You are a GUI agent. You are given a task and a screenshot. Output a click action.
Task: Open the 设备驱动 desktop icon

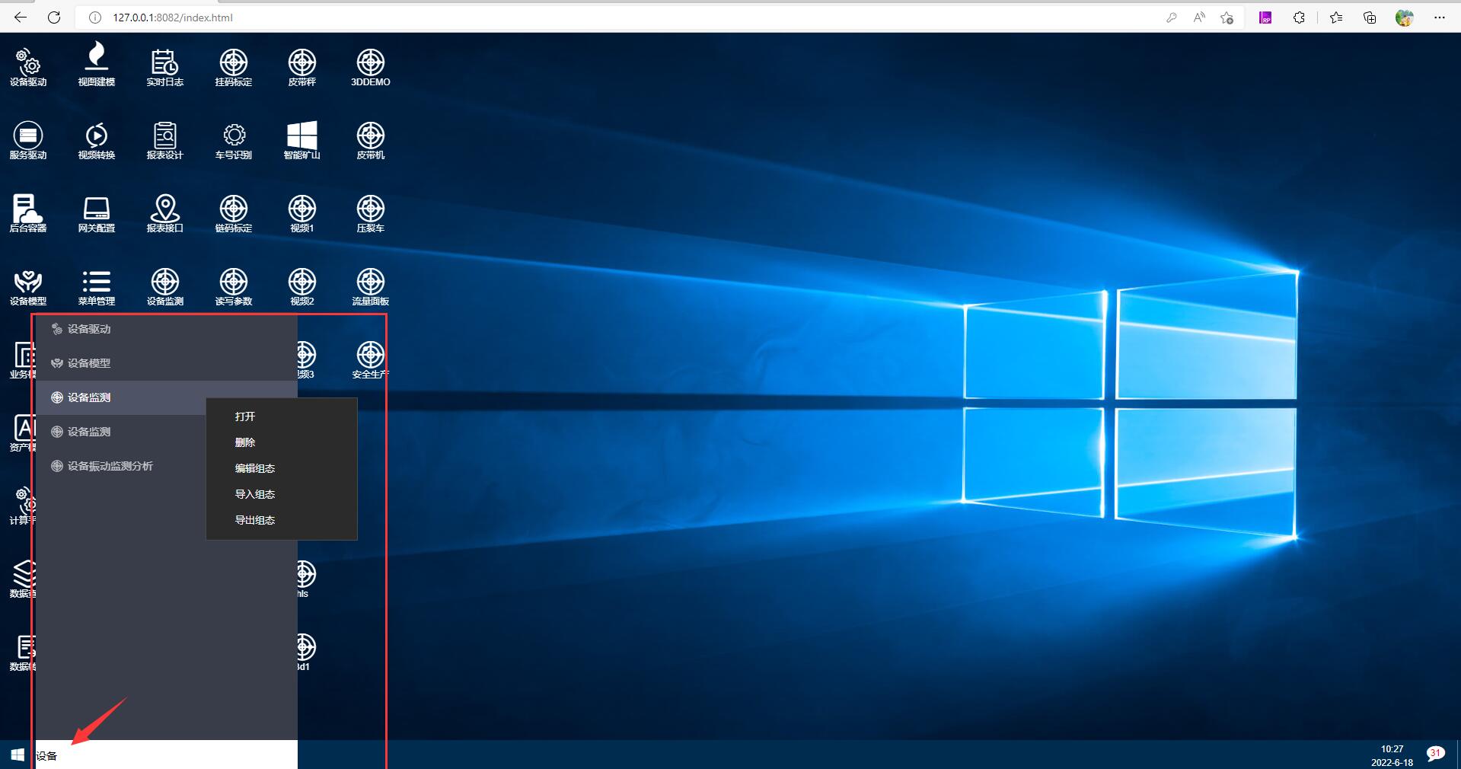(28, 67)
